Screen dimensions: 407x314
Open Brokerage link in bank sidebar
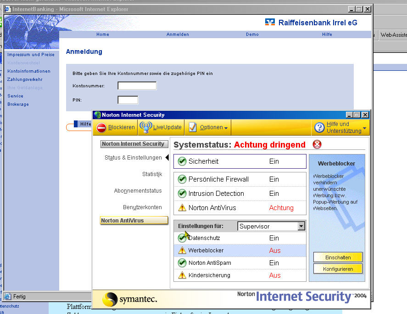(x=18, y=104)
